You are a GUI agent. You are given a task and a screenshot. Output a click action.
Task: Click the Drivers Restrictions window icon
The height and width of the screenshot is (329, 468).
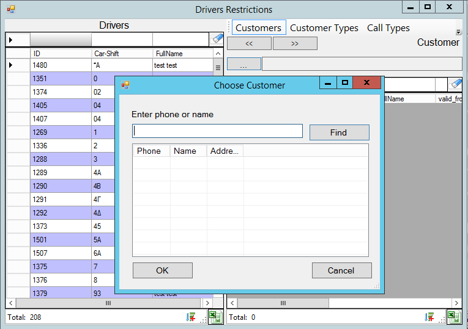10,9
